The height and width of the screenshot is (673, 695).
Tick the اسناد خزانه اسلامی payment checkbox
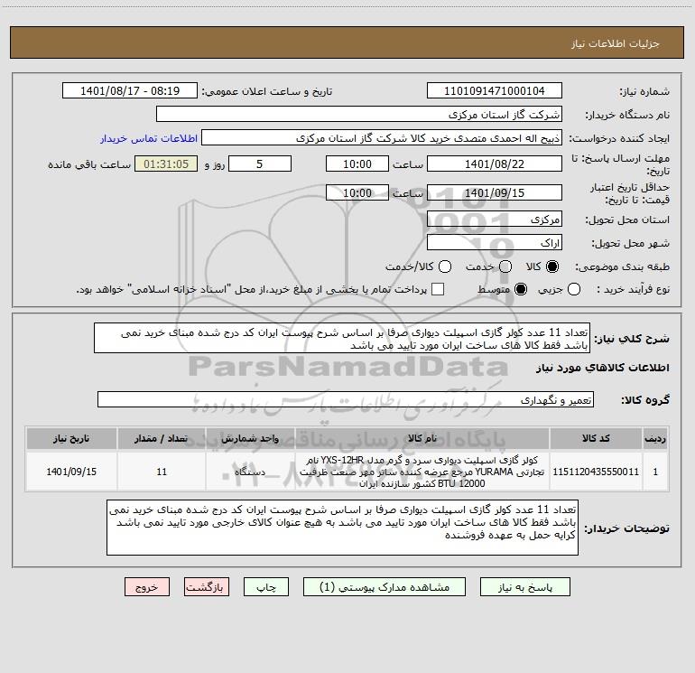pyautogui.click(x=438, y=289)
